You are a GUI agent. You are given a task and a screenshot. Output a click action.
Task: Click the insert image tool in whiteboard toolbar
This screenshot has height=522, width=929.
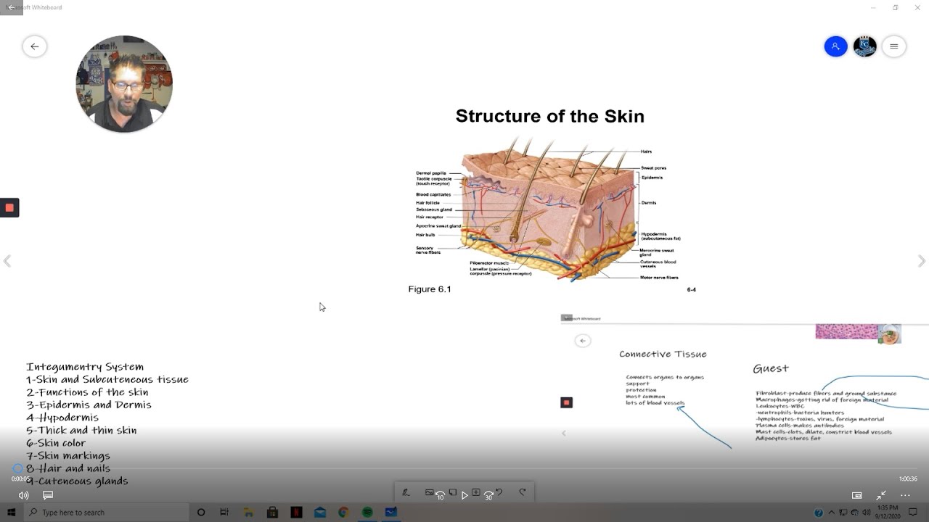(x=429, y=492)
